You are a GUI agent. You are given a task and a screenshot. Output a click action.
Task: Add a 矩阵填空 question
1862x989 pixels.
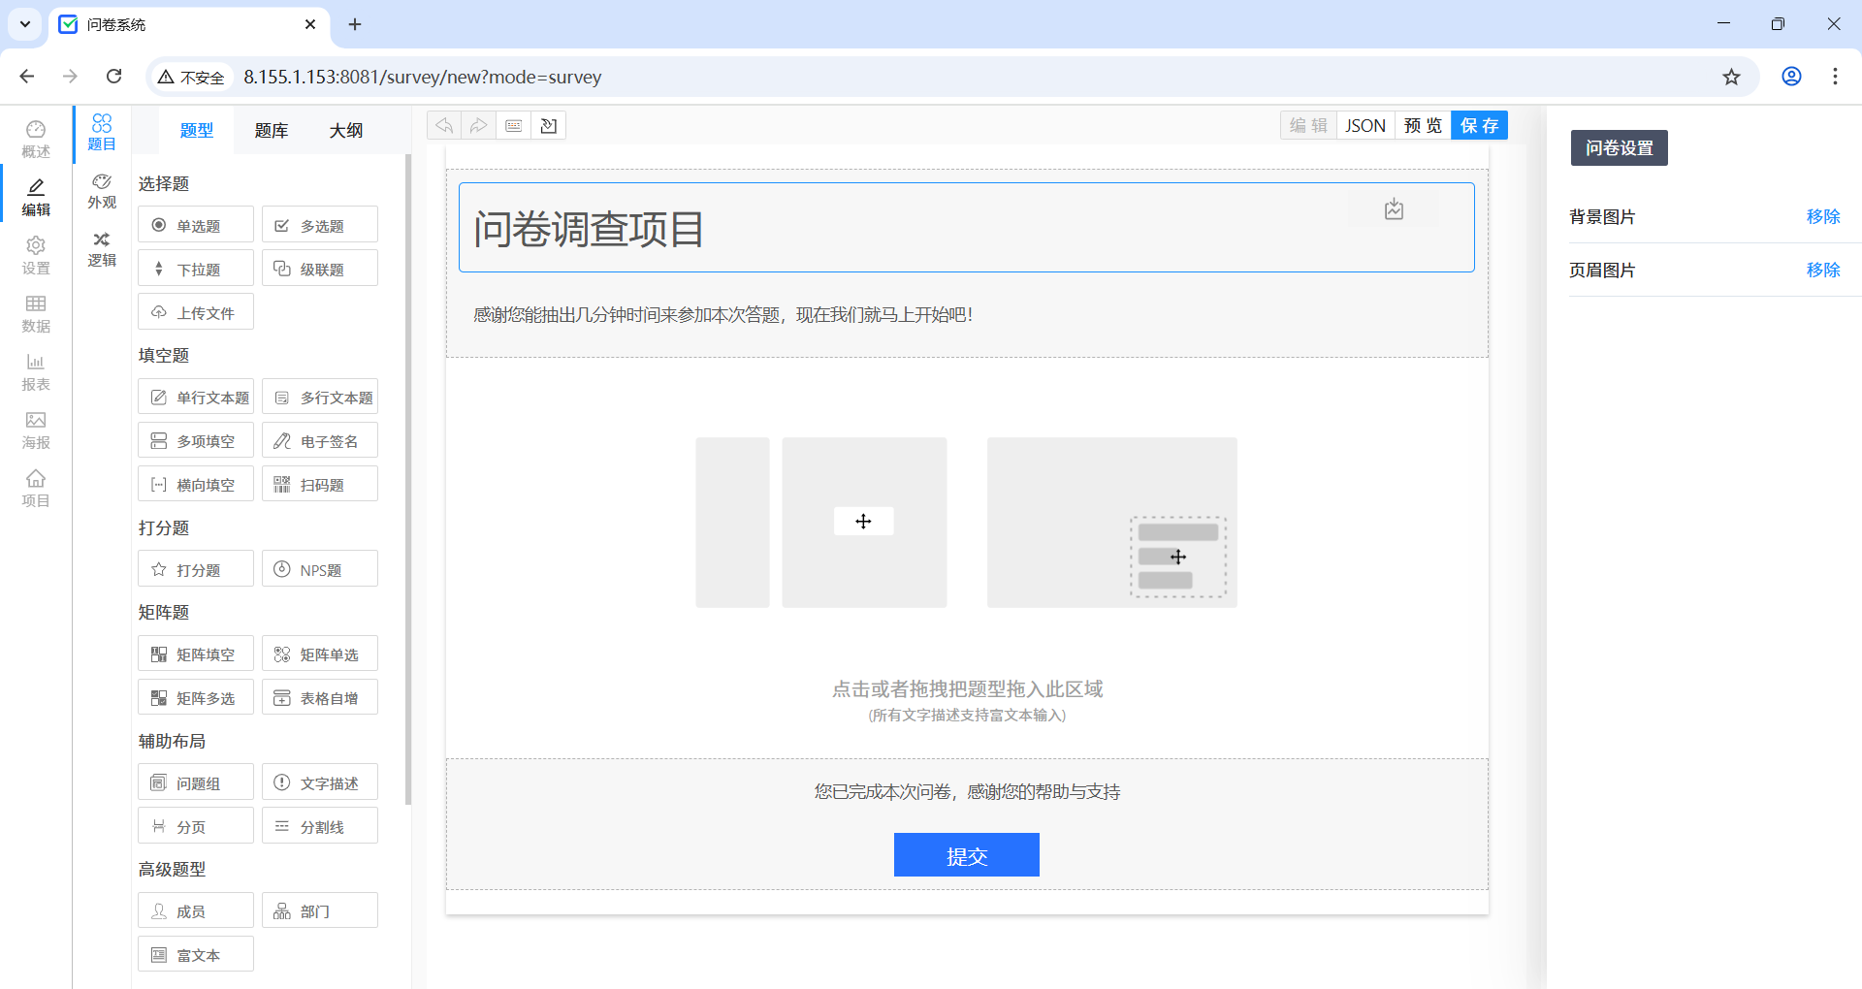pos(196,654)
